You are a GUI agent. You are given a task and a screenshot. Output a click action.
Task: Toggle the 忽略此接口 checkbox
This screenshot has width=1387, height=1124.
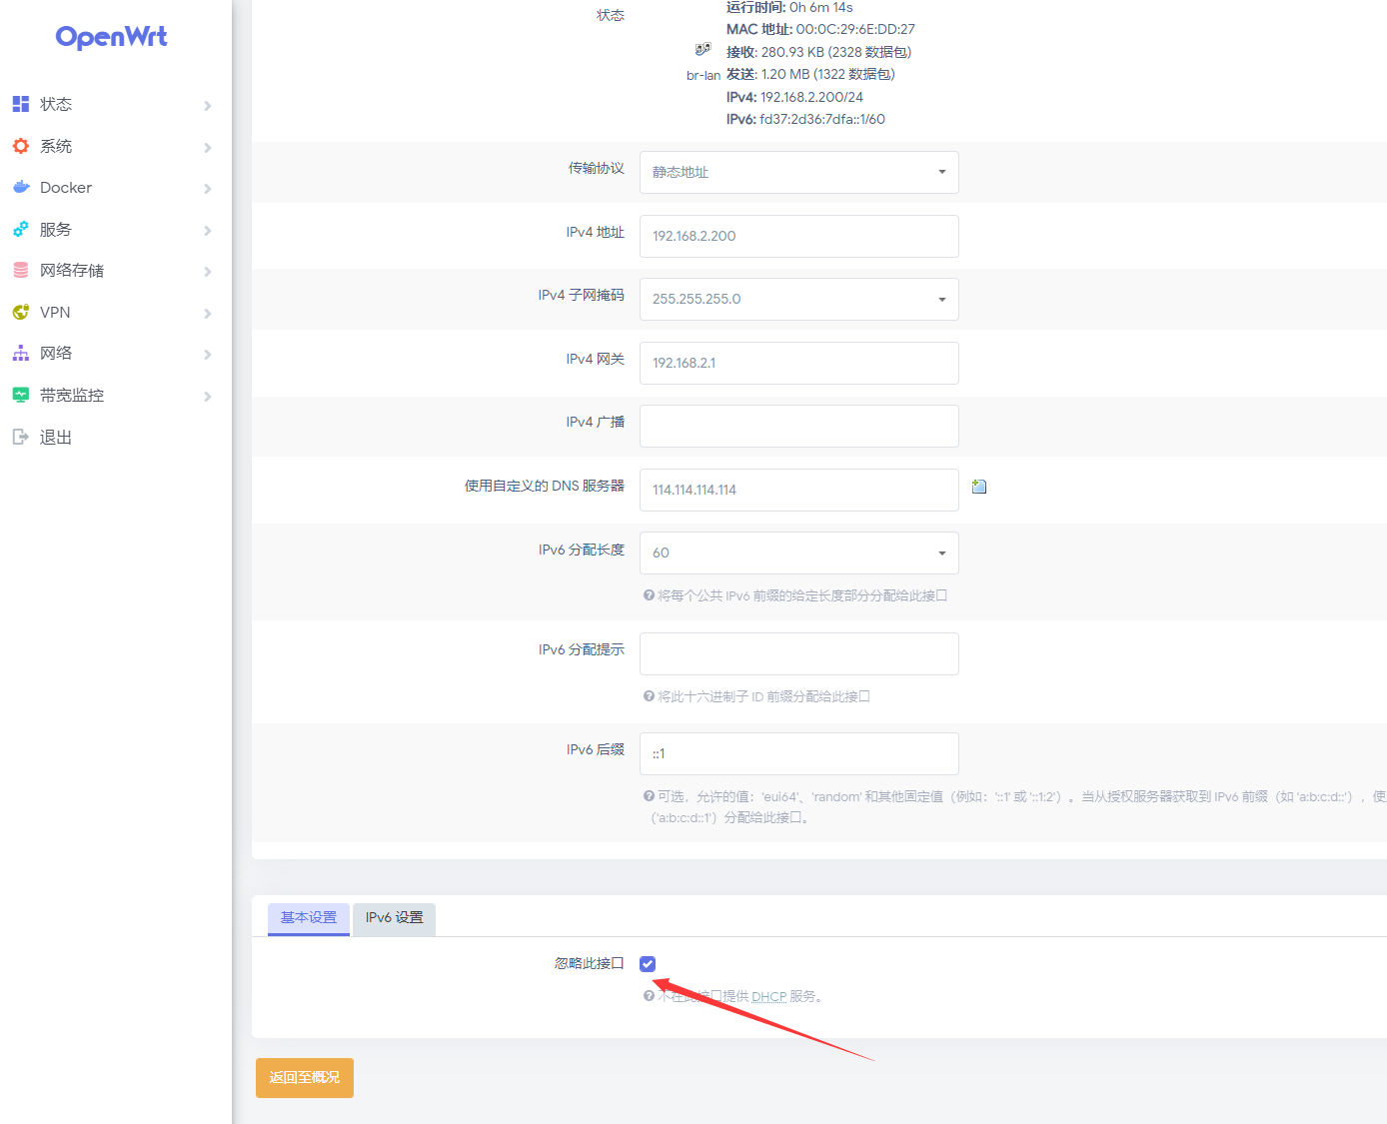(x=648, y=964)
